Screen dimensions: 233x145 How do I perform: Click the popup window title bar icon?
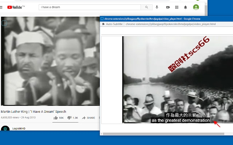(x=102, y=18)
